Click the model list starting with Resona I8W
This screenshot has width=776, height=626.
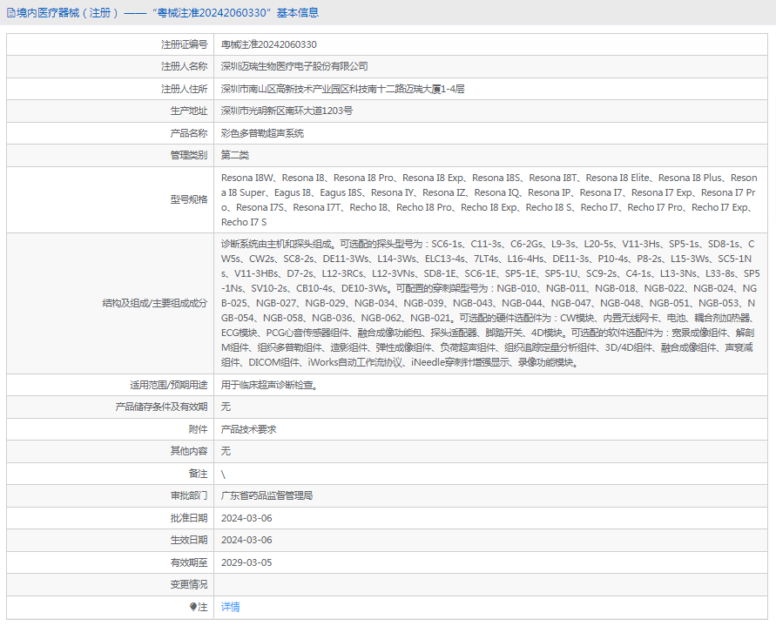tap(489, 200)
